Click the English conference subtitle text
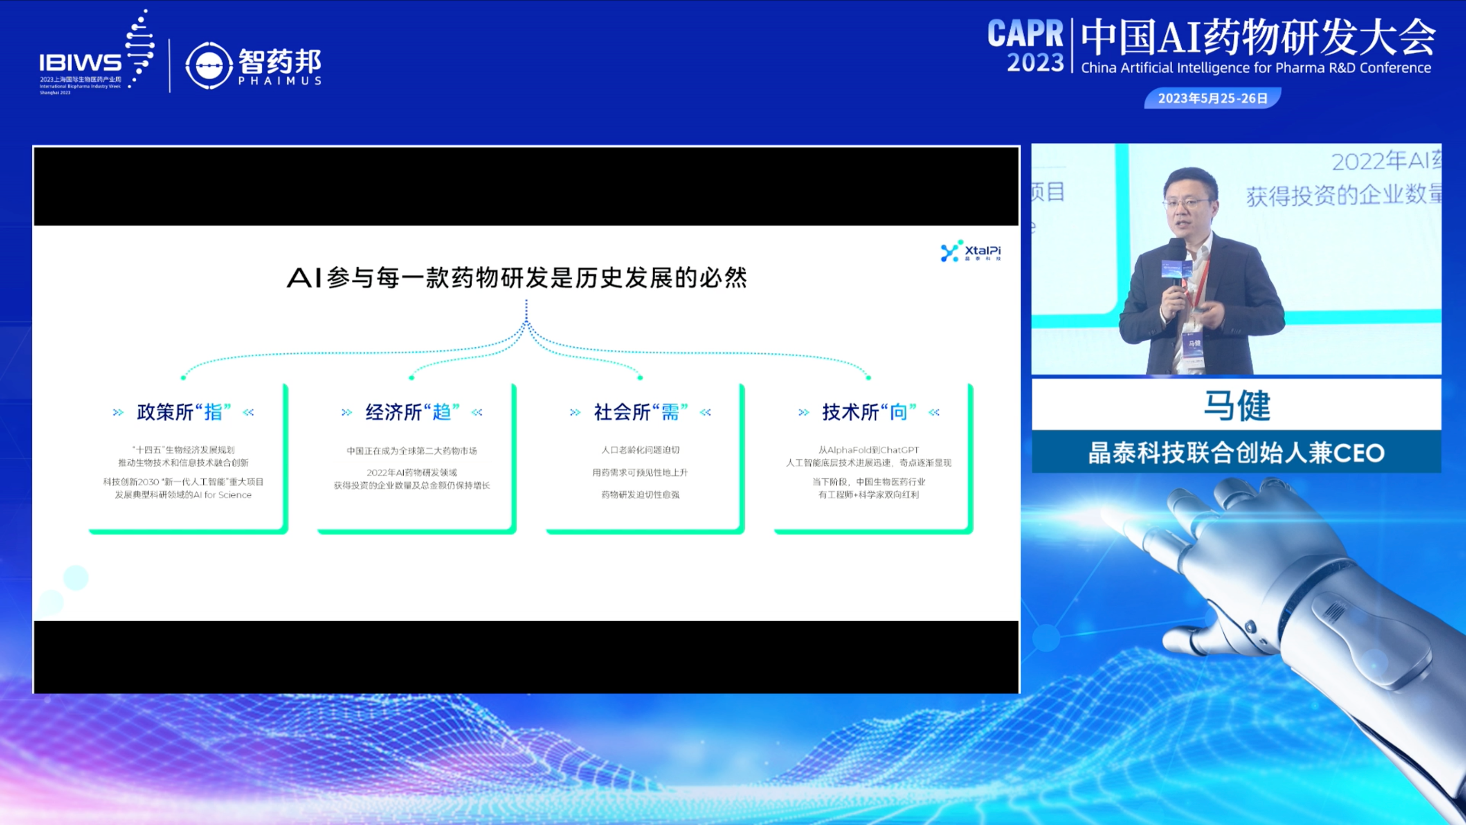 click(x=1256, y=68)
